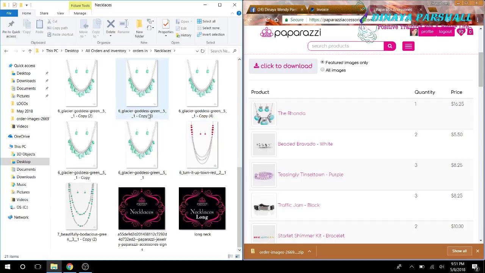Click All Orders and inventory breadcrumb
The image size is (485, 273).
(x=106, y=51)
